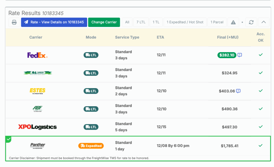Click the Expedited mode badge for Panther
This screenshot has height=167, width=274.
91,146
